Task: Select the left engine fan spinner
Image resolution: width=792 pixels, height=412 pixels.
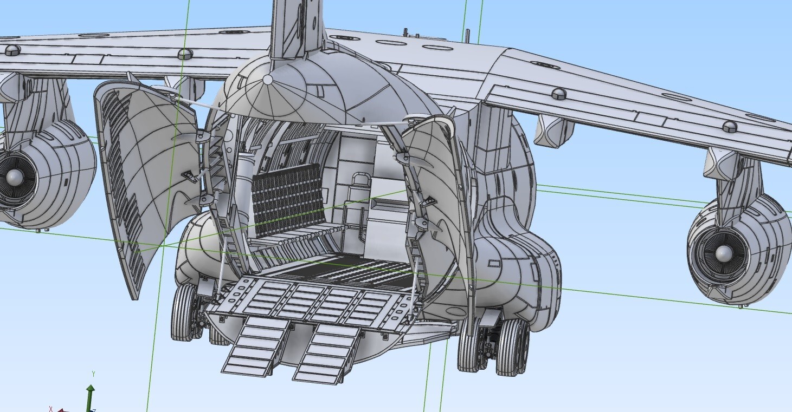Action: point(14,176)
